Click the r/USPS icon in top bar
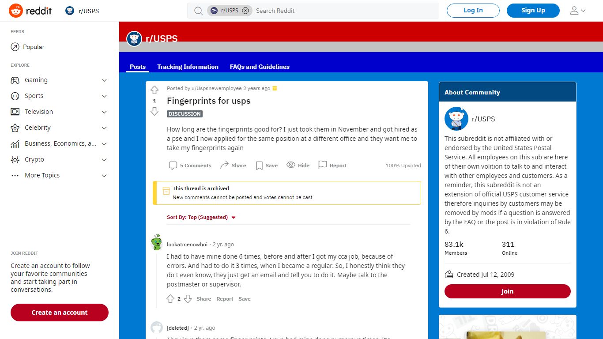This screenshot has height=339, width=603. (70, 11)
